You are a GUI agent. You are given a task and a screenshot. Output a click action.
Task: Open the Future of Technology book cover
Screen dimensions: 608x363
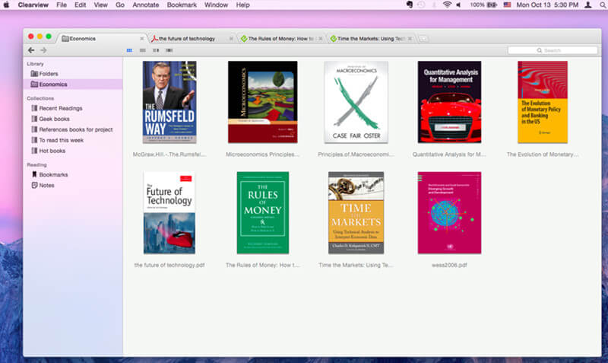pos(169,213)
